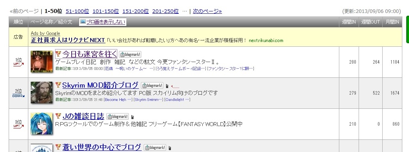This screenshot has width=409, height=152.
Task: Click weekly IN value 280
Action: click(353, 62)
